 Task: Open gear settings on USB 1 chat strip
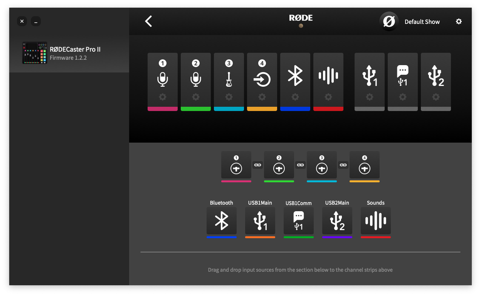[403, 97]
